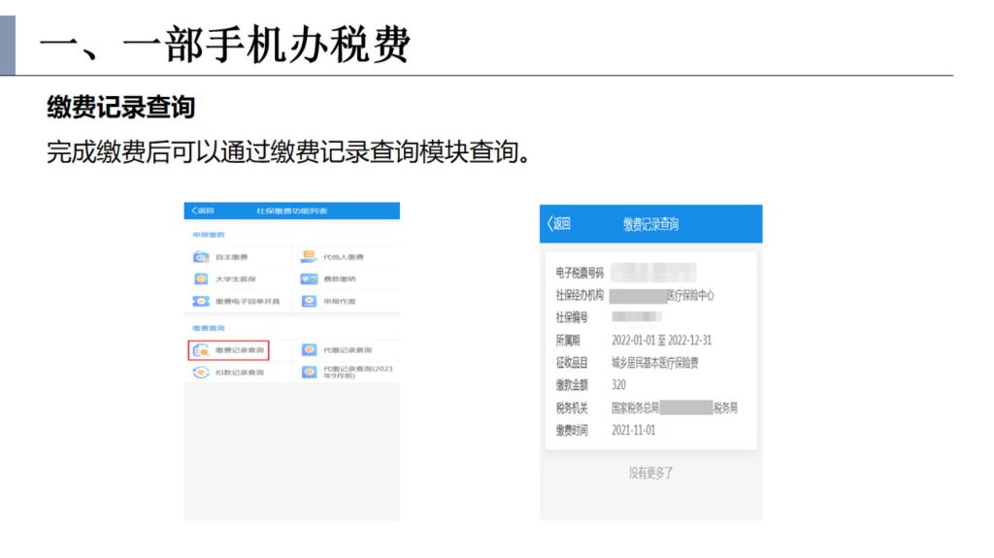
Task: Open the 大学生医保 icon
Action: 201,279
